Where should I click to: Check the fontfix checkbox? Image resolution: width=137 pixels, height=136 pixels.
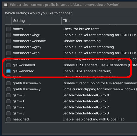tap(8, 29)
